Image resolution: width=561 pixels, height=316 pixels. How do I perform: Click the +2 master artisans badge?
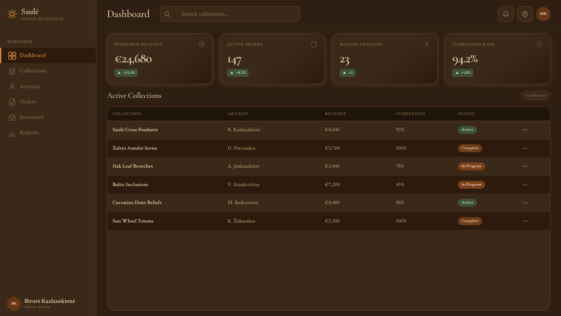[348, 73]
